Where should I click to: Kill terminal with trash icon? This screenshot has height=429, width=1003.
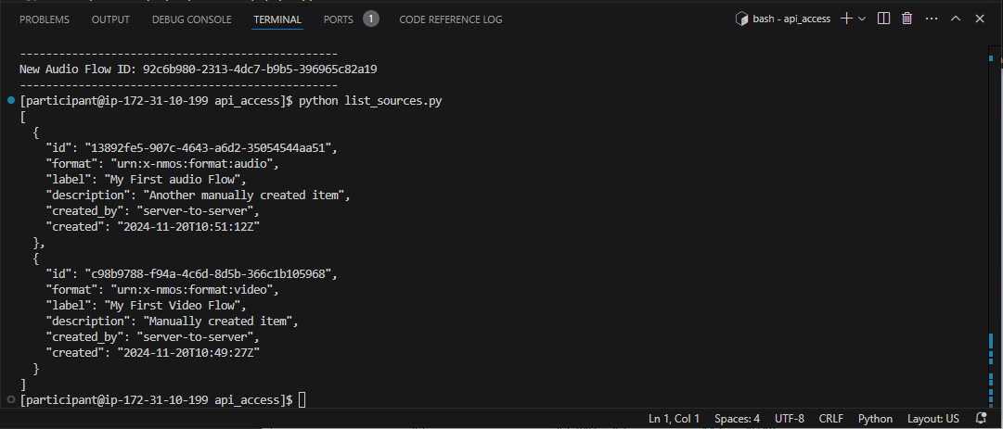tap(907, 19)
